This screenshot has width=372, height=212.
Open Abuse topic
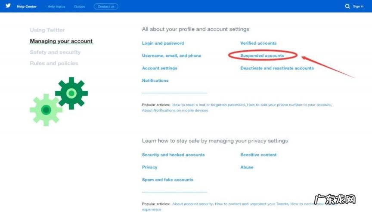point(247,167)
